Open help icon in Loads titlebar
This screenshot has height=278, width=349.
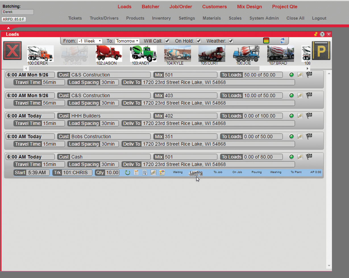pos(322,34)
